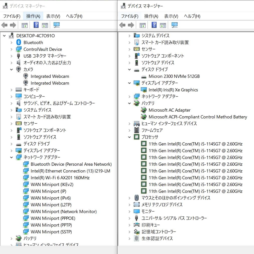Open ヘルプ(H) menu in right window
This screenshot has width=254, height=254.
pyautogui.click(x=192, y=16)
